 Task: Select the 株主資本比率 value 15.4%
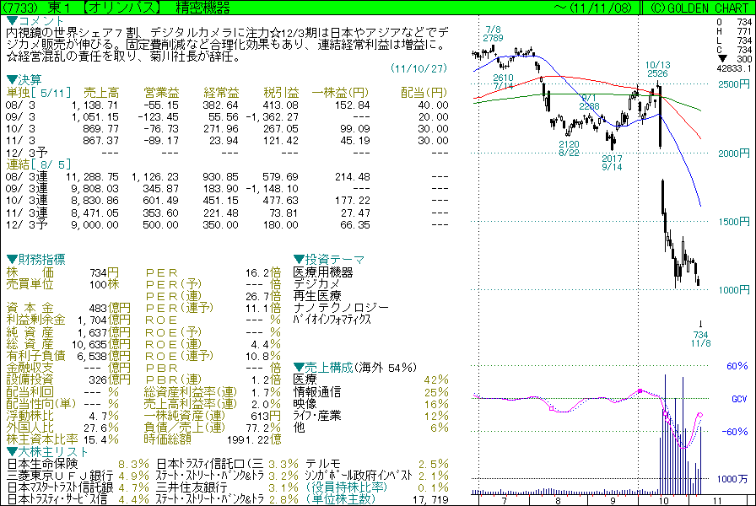click(x=101, y=439)
